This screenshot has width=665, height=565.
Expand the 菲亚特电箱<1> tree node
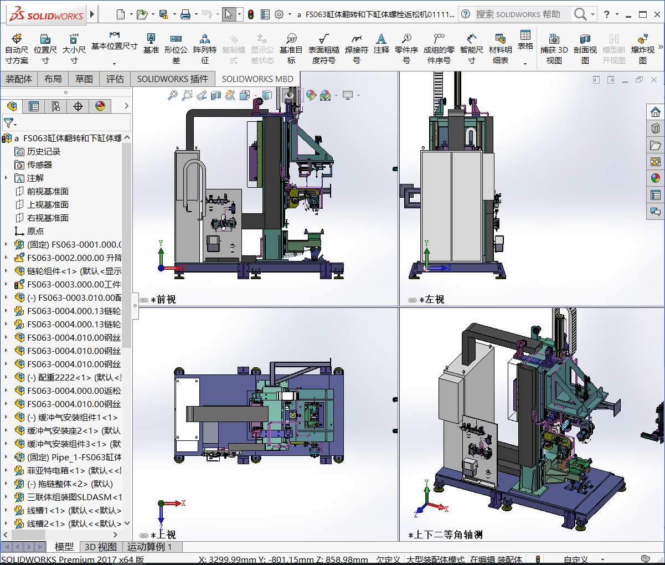coord(6,470)
